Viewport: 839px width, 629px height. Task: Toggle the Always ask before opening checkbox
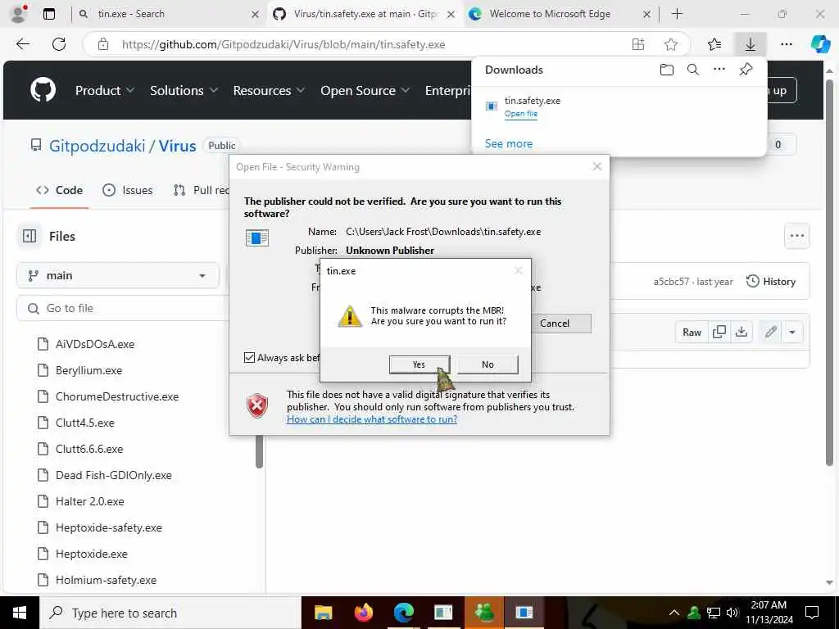coord(249,357)
